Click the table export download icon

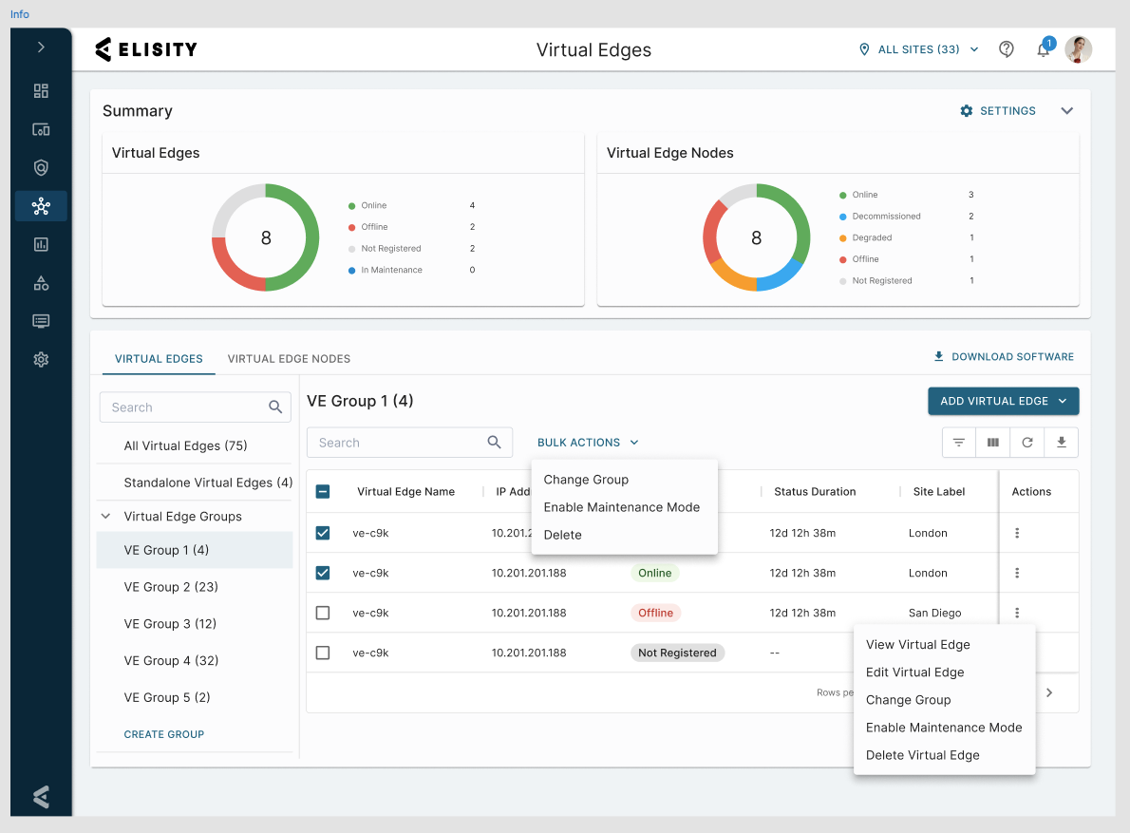(x=1061, y=443)
